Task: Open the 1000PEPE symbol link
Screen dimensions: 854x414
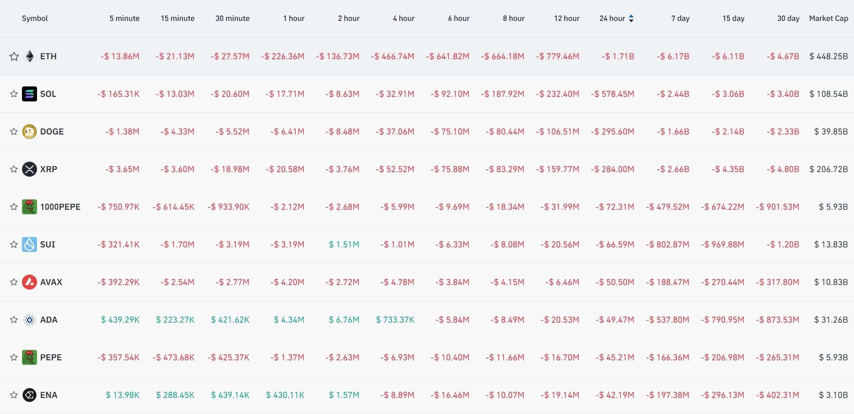Action: pos(60,207)
